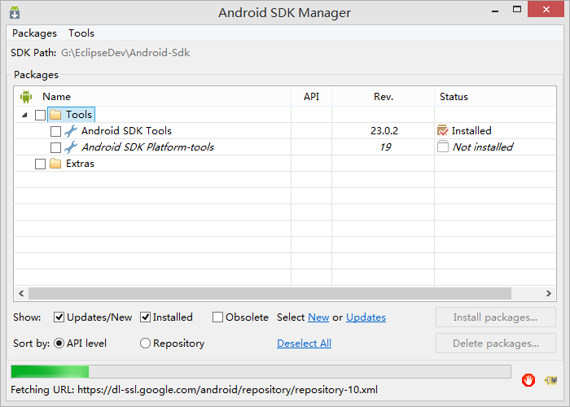
Task: Click the Extras folder icon
Action: click(x=55, y=164)
